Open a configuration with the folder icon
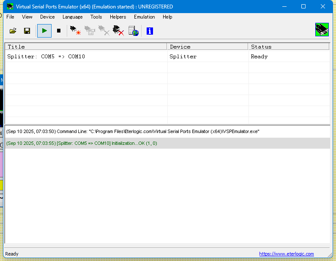Image resolution: width=336 pixels, height=261 pixels. 13,31
